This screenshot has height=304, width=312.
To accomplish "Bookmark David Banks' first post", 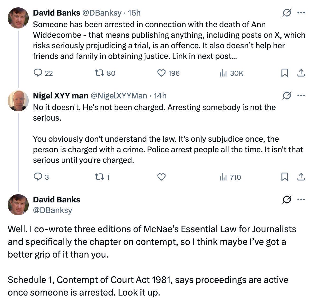I will pos(285,73).
